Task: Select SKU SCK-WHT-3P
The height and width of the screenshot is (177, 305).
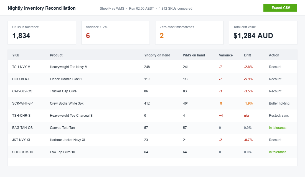Action: [x=22, y=103]
